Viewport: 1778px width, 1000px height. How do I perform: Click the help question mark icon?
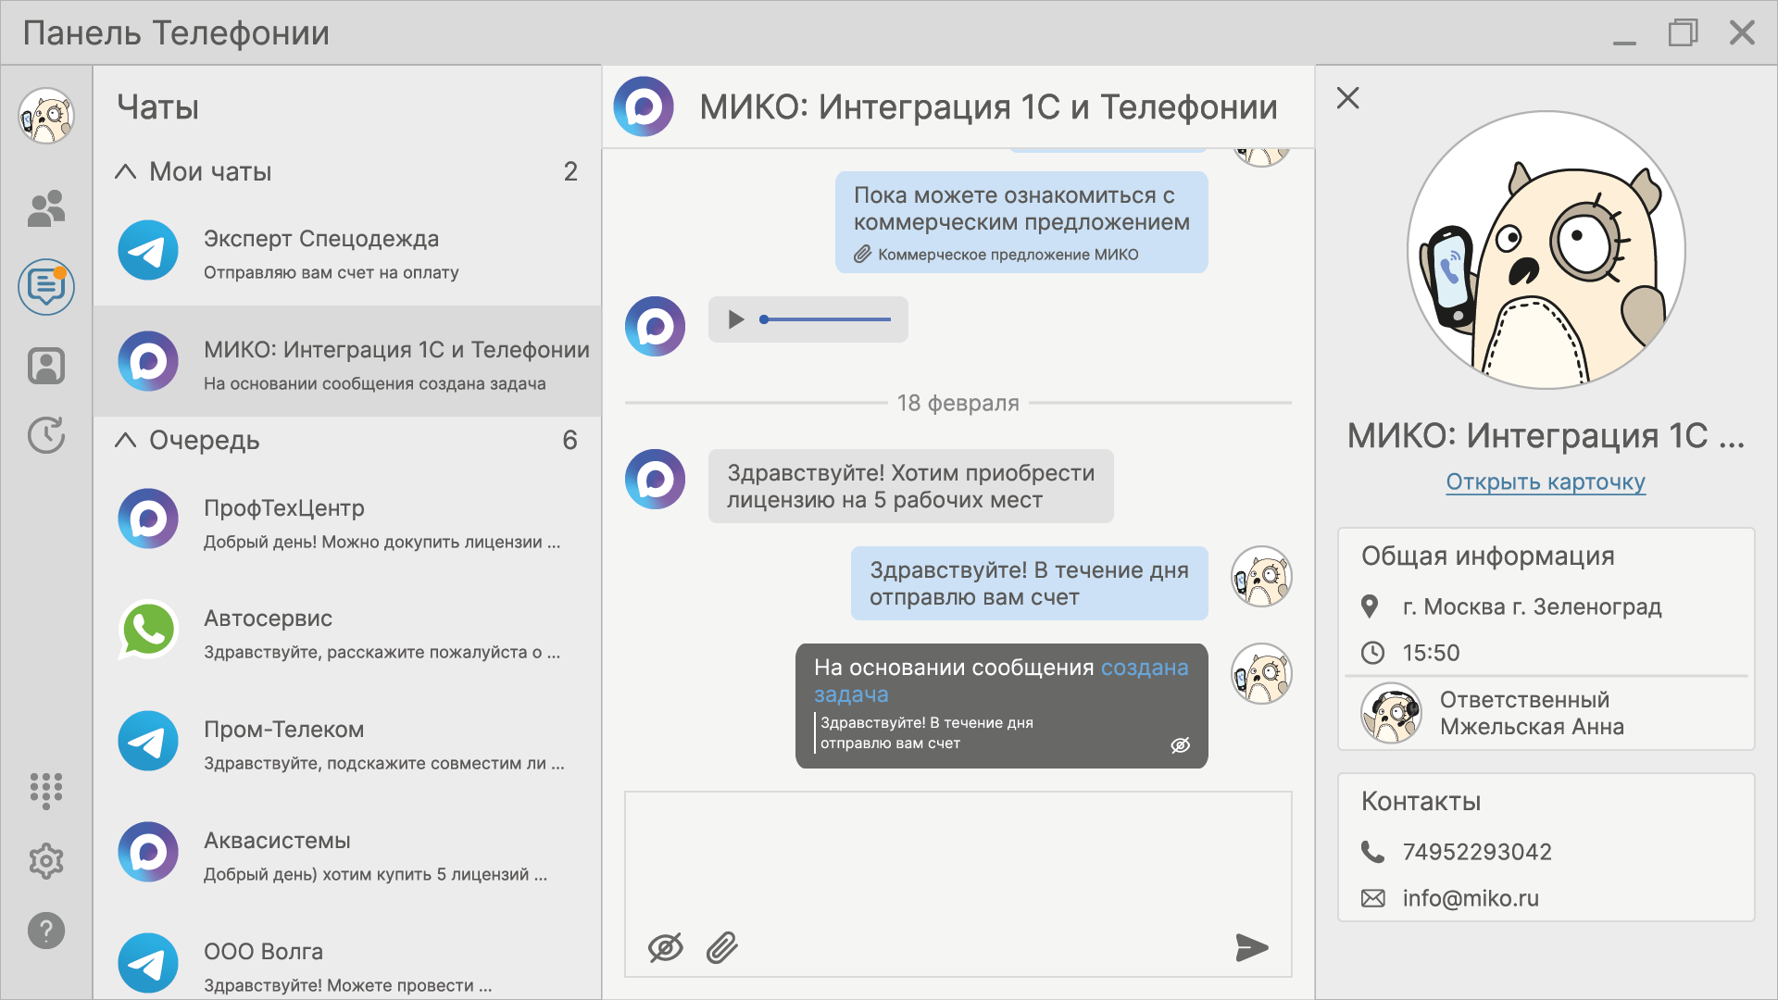46,931
